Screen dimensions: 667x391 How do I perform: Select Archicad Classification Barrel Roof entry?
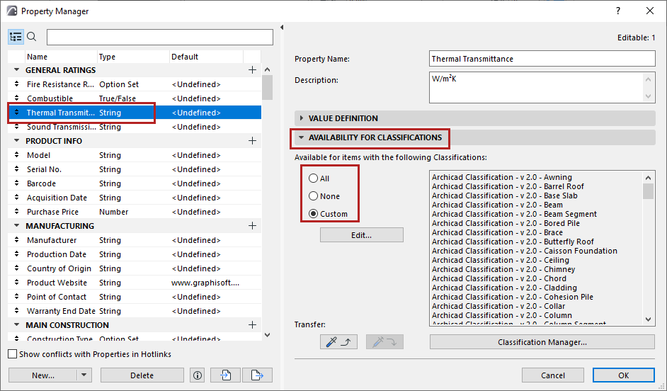click(508, 186)
